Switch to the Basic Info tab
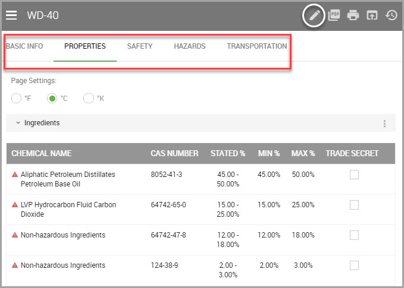 pos(24,46)
